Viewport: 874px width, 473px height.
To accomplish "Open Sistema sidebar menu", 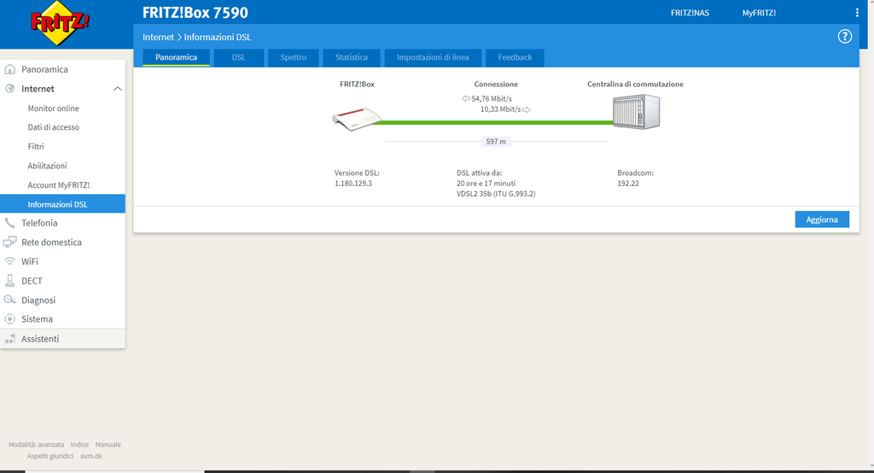I will pos(37,319).
